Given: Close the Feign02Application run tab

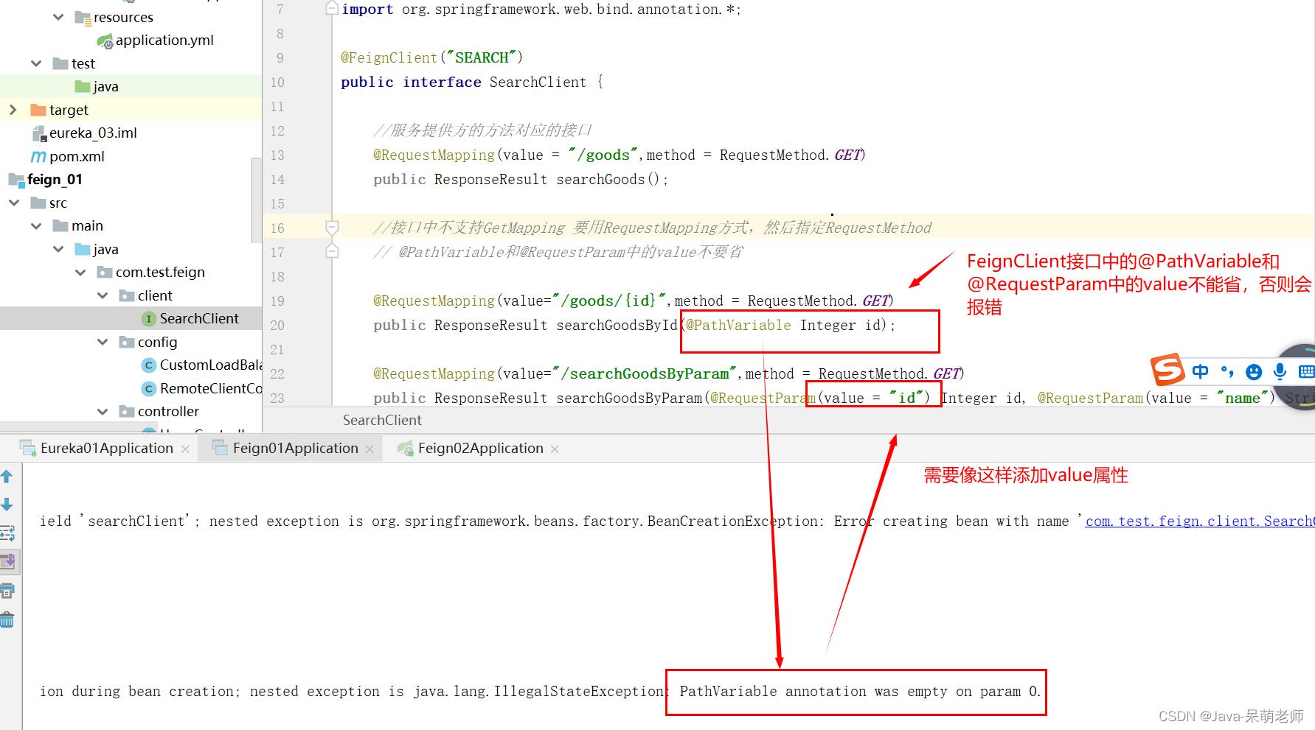Looking at the screenshot, I should tap(555, 449).
